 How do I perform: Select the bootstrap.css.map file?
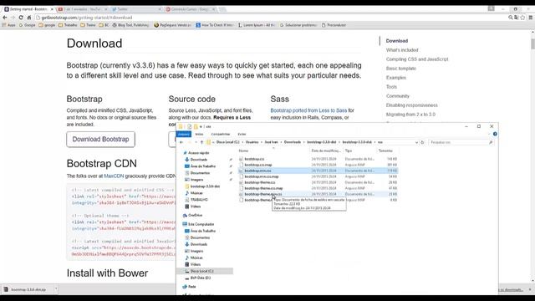click(258, 165)
